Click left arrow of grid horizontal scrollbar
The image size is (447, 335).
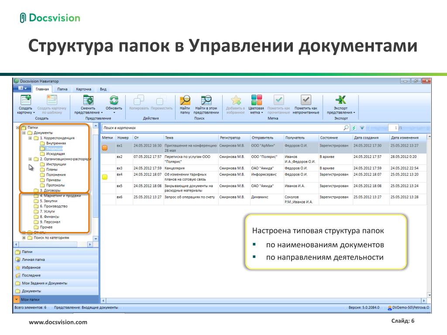pos(103,301)
